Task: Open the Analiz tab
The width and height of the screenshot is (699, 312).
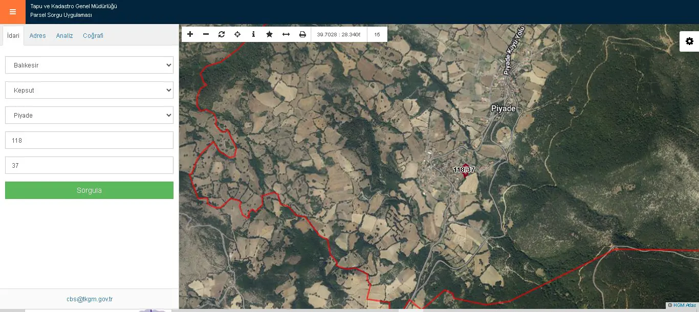Action: [64, 36]
